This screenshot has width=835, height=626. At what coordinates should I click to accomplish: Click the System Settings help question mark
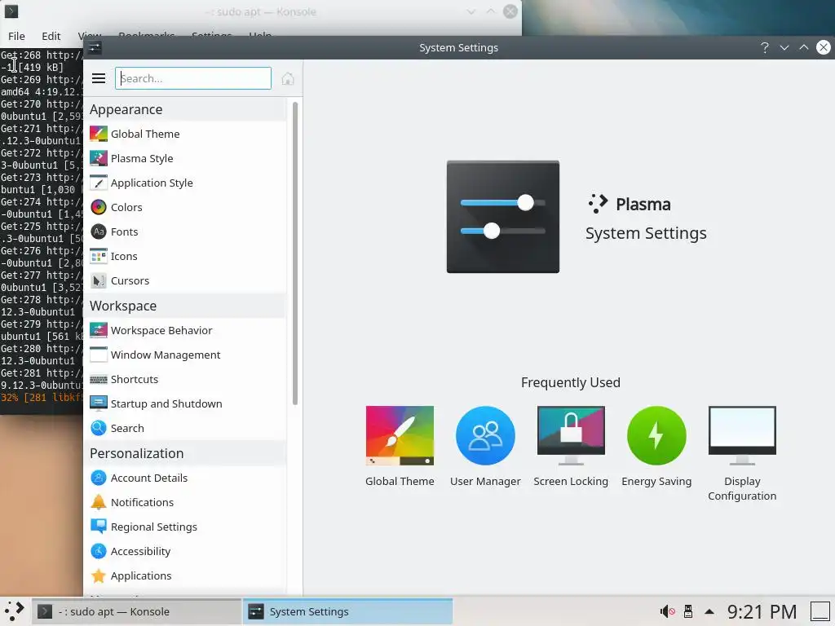765,47
